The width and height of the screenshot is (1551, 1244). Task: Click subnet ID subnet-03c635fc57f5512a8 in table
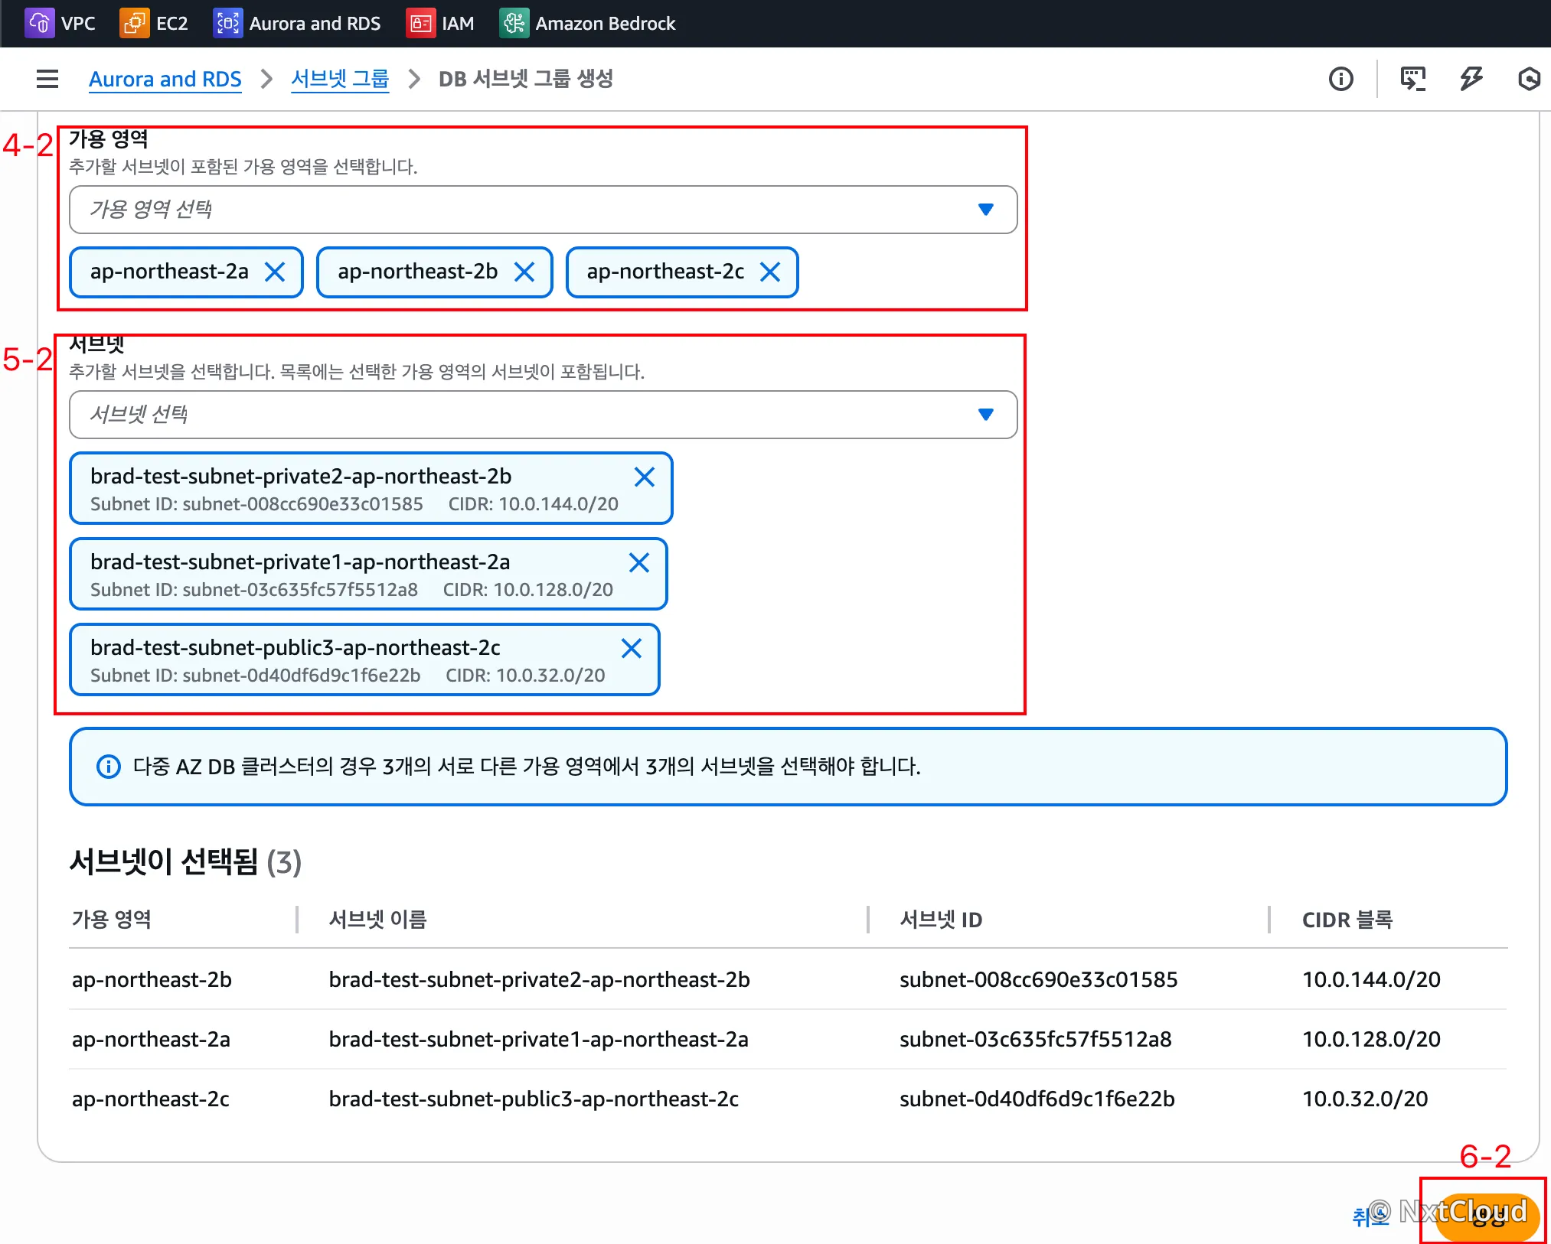1035,1039
